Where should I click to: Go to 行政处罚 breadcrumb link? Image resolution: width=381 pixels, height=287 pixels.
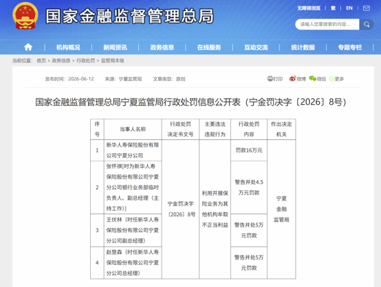(x=86, y=60)
